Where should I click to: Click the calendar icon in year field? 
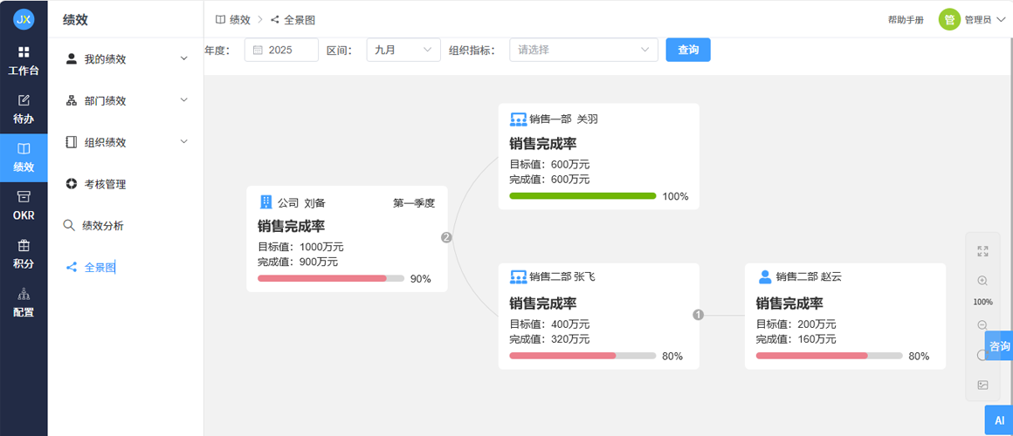[258, 50]
